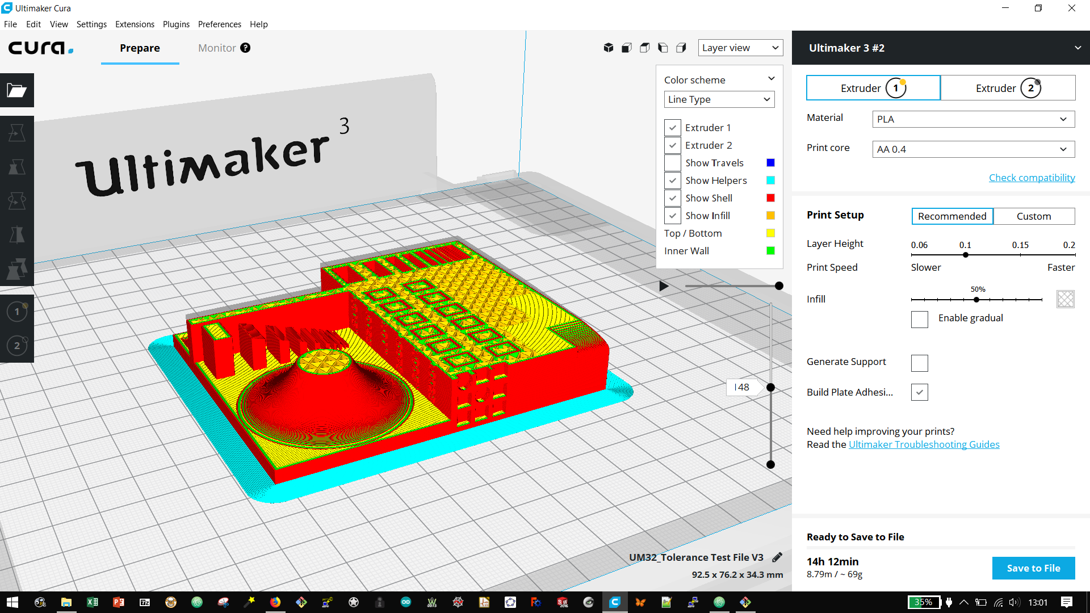Click the extruder 2 circle button in the left sidebar
Screen dimensions: 1090x613
coord(17,345)
